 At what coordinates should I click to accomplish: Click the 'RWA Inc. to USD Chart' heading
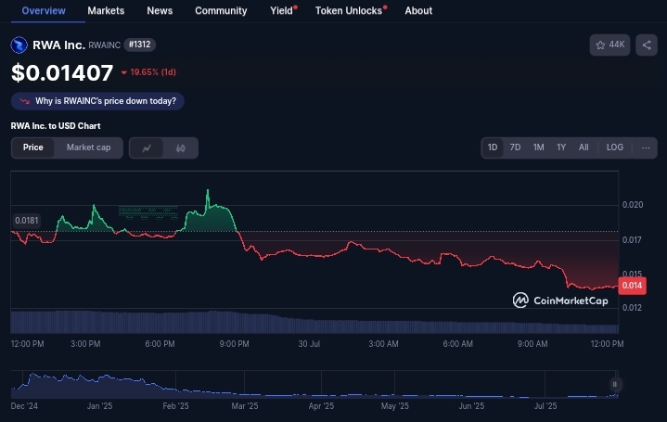pos(56,126)
